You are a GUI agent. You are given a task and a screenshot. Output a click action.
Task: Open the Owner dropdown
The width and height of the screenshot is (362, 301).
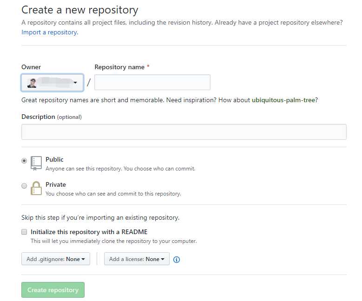point(52,83)
